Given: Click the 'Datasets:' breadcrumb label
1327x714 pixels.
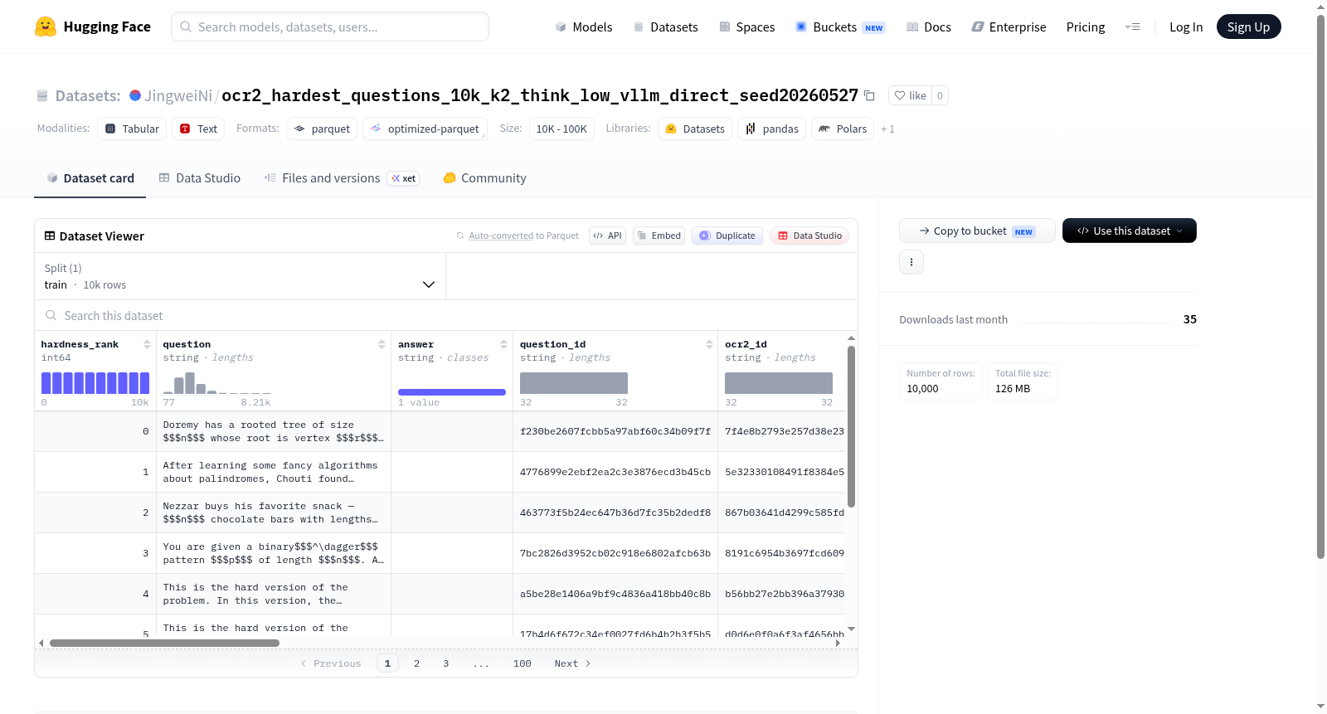Looking at the screenshot, I should click(88, 95).
